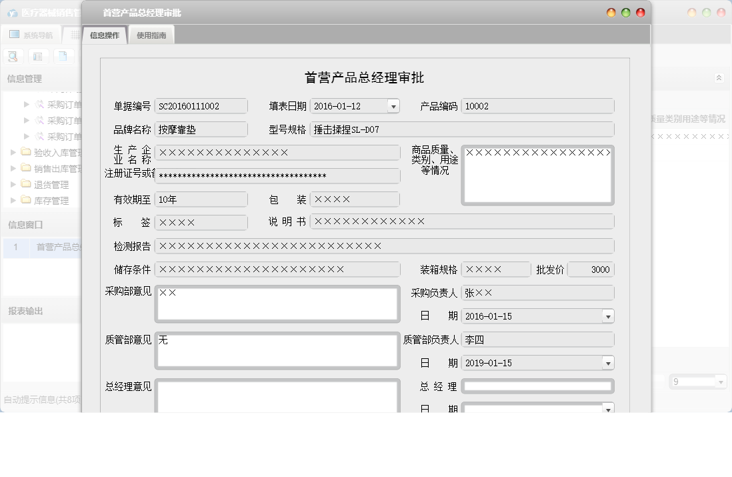This screenshot has width=732, height=477.
Task: Click the green maximize button of dialog
Action: coord(625,13)
